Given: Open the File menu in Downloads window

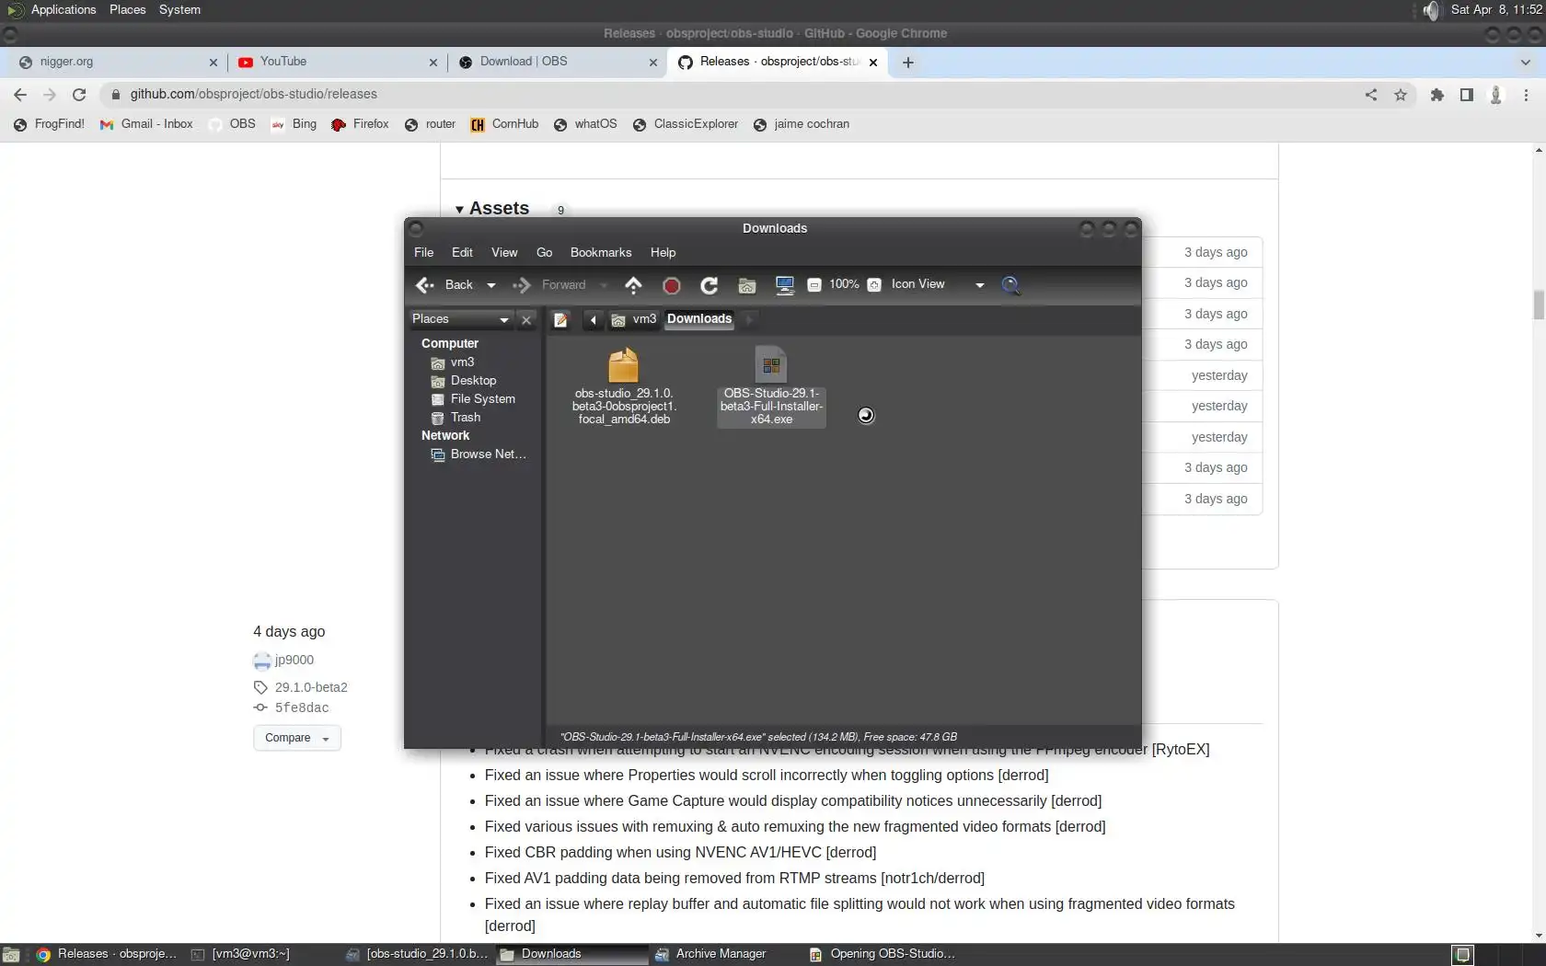Looking at the screenshot, I should [424, 252].
